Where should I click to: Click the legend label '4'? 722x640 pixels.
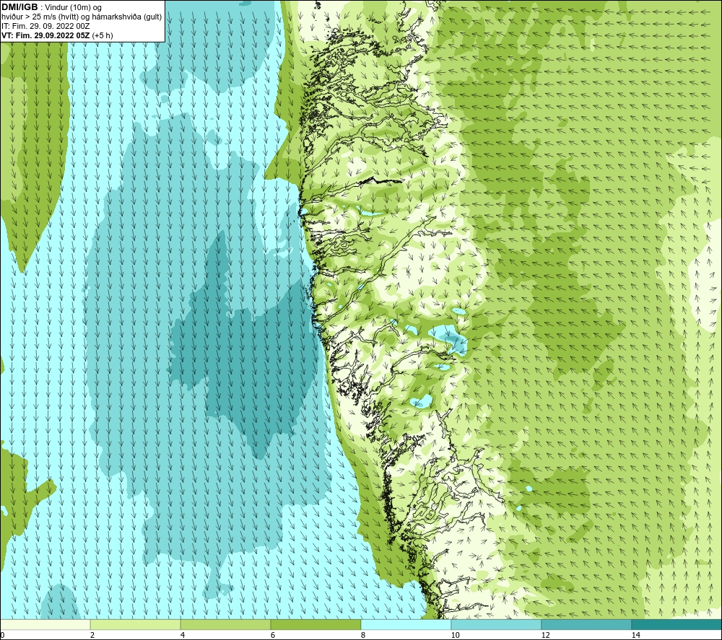(183, 635)
